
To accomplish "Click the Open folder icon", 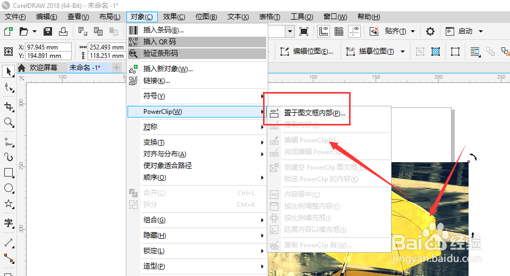I will click(24, 31).
